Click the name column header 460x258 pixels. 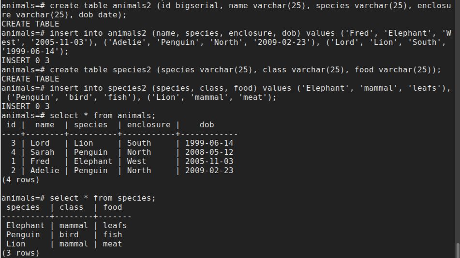point(45,125)
